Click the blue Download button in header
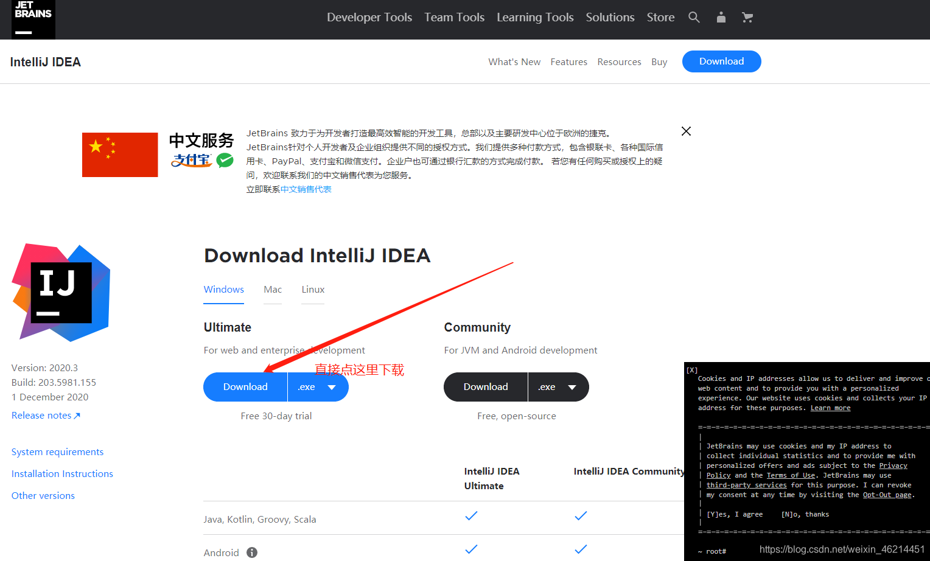Viewport: 930px width, 561px height. click(722, 61)
